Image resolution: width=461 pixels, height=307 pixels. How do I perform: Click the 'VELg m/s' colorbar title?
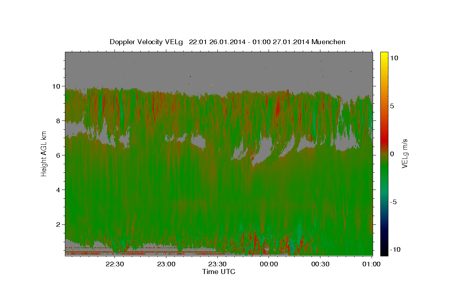point(405,153)
